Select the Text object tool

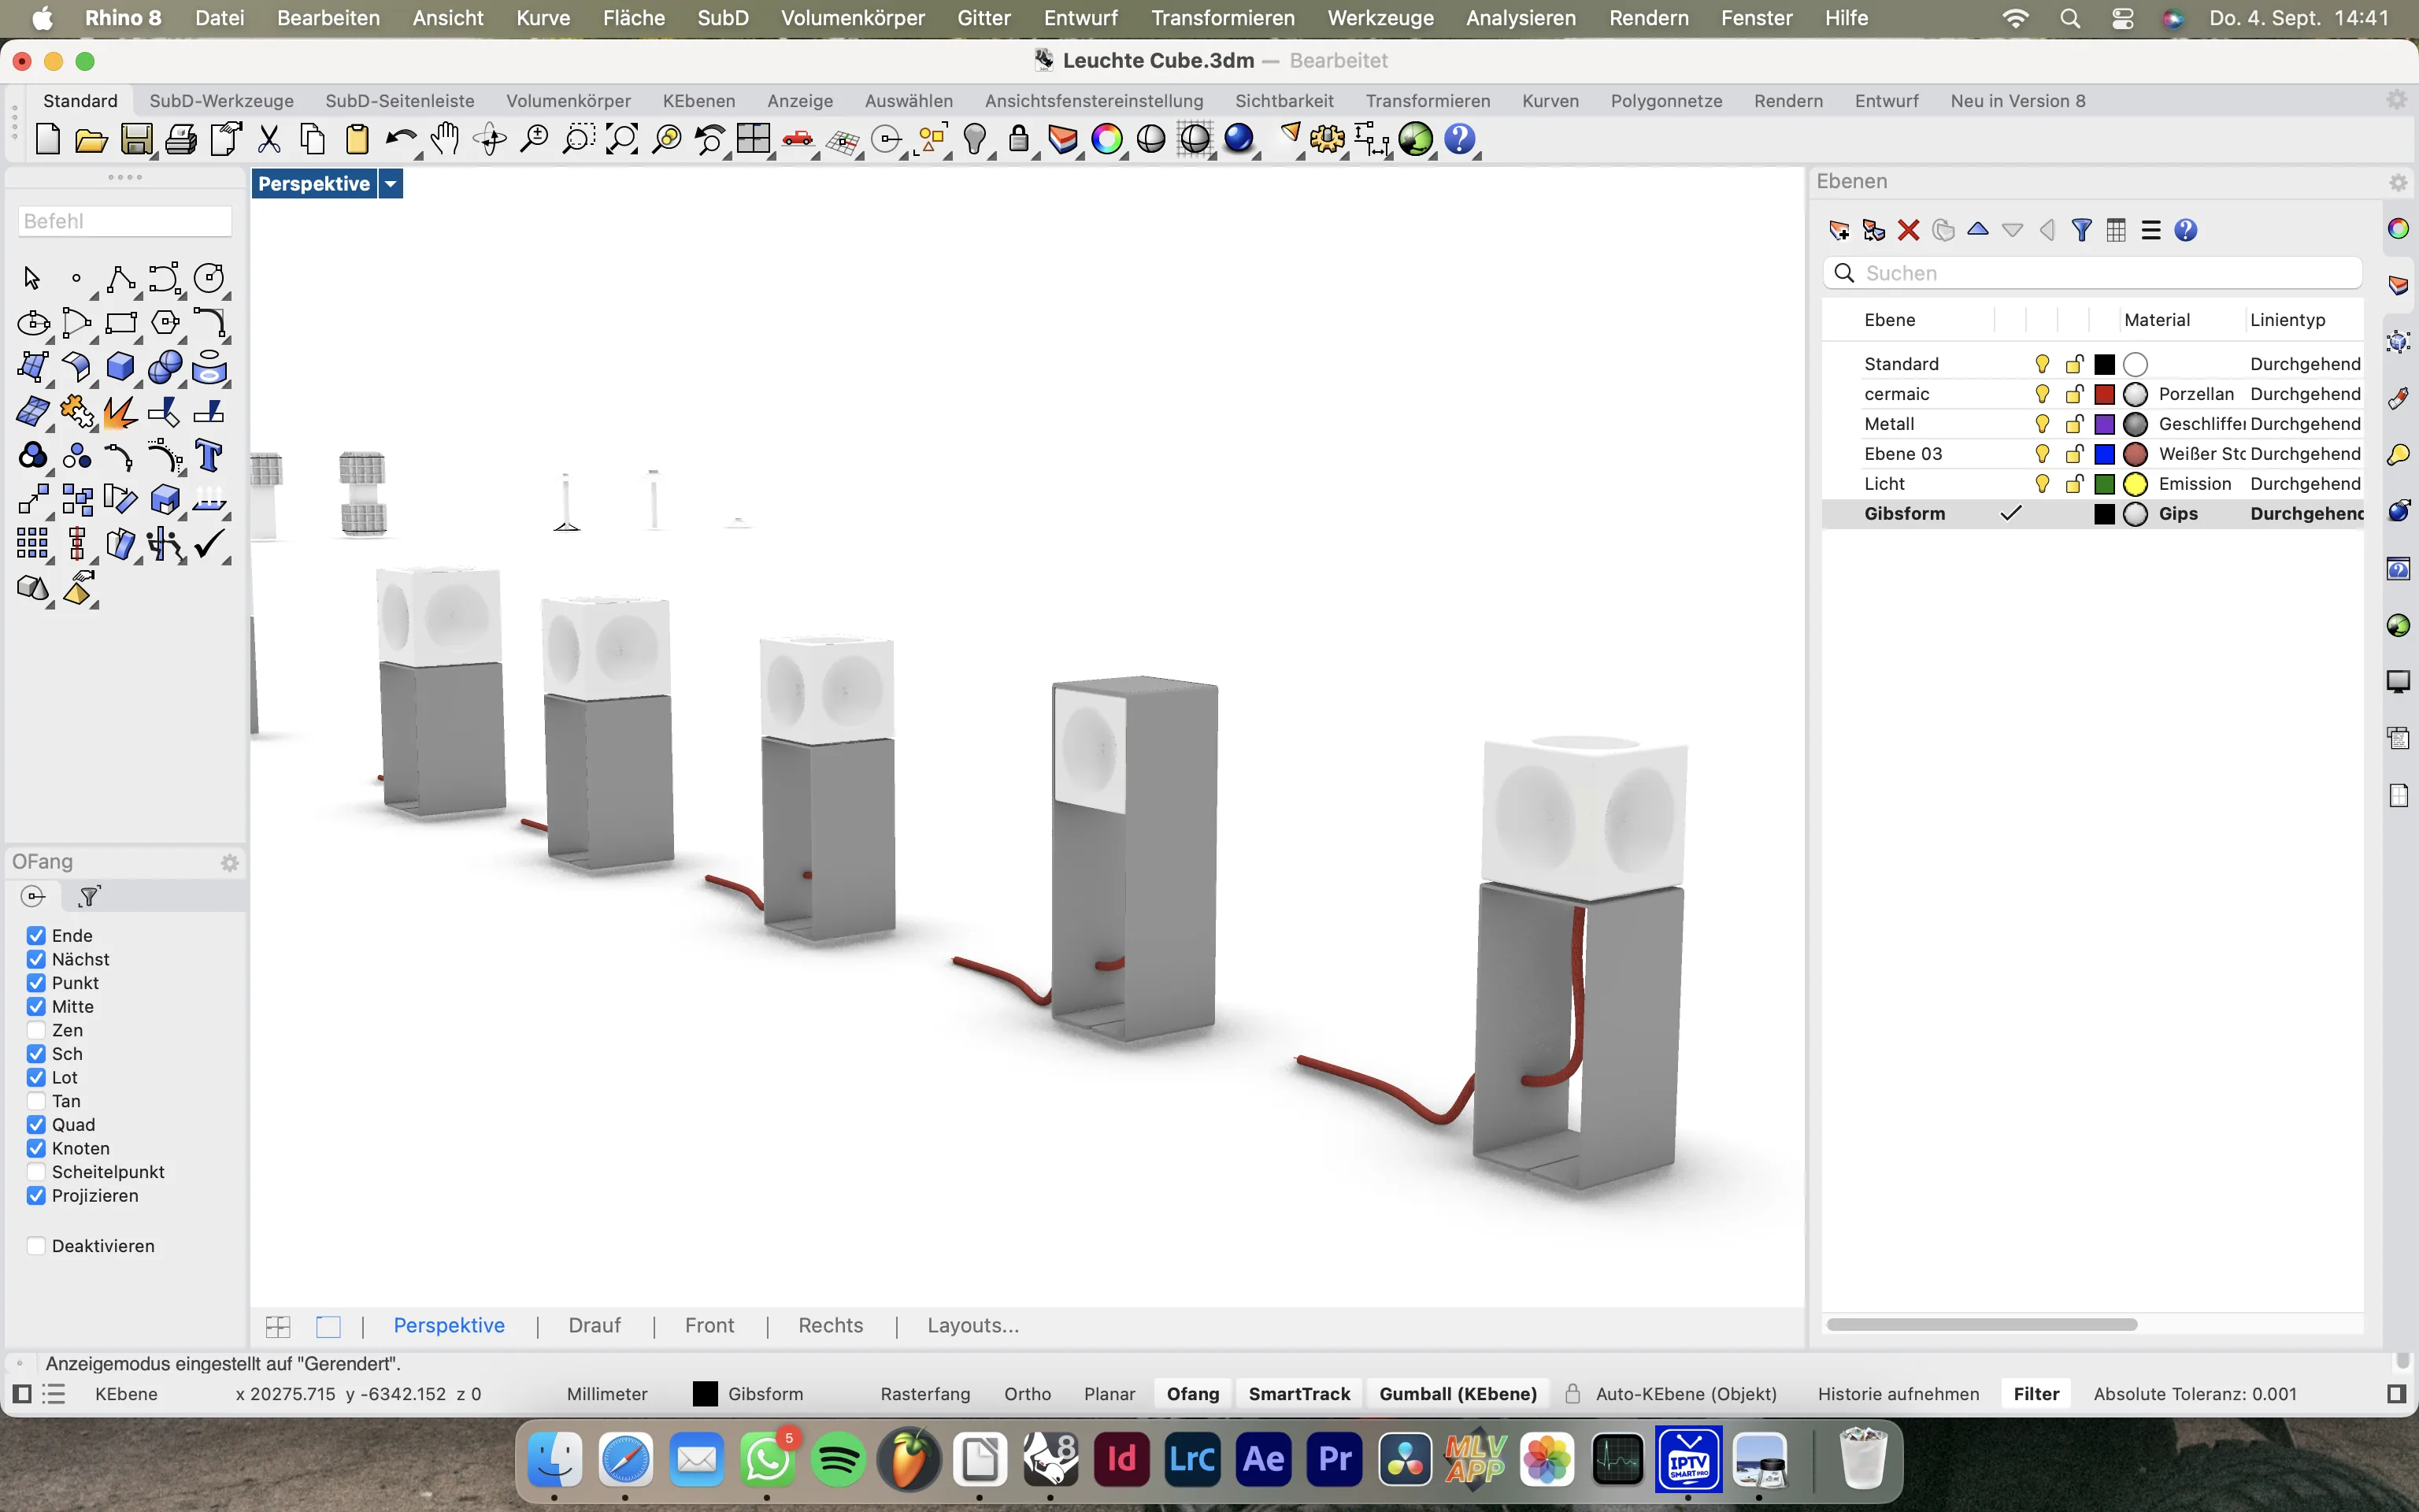[x=209, y=456]
